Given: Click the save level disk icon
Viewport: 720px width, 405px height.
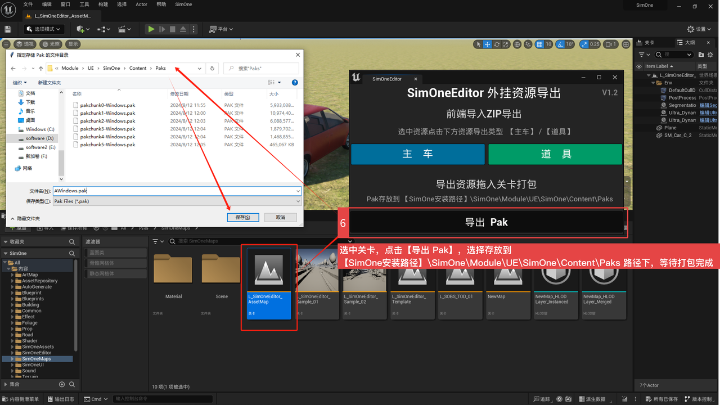Looking at the screenshot, I should [x=8, y=29].
